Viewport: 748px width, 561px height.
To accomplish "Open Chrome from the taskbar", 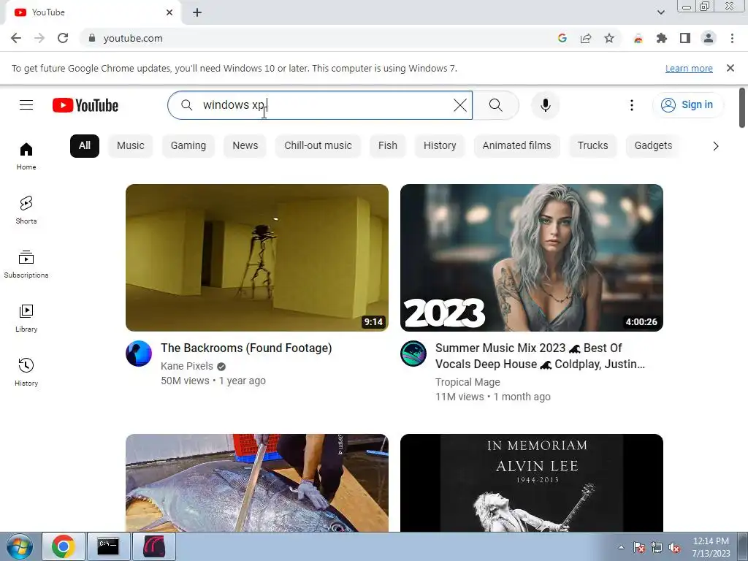I will (x=64, y=546).
